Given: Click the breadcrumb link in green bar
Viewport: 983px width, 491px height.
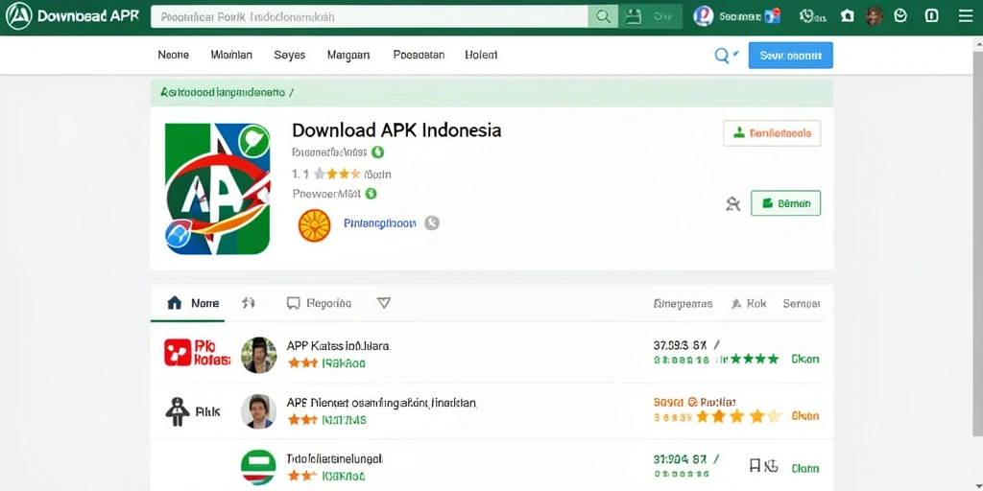Looking at the screenshot, I should click(223, 93).
